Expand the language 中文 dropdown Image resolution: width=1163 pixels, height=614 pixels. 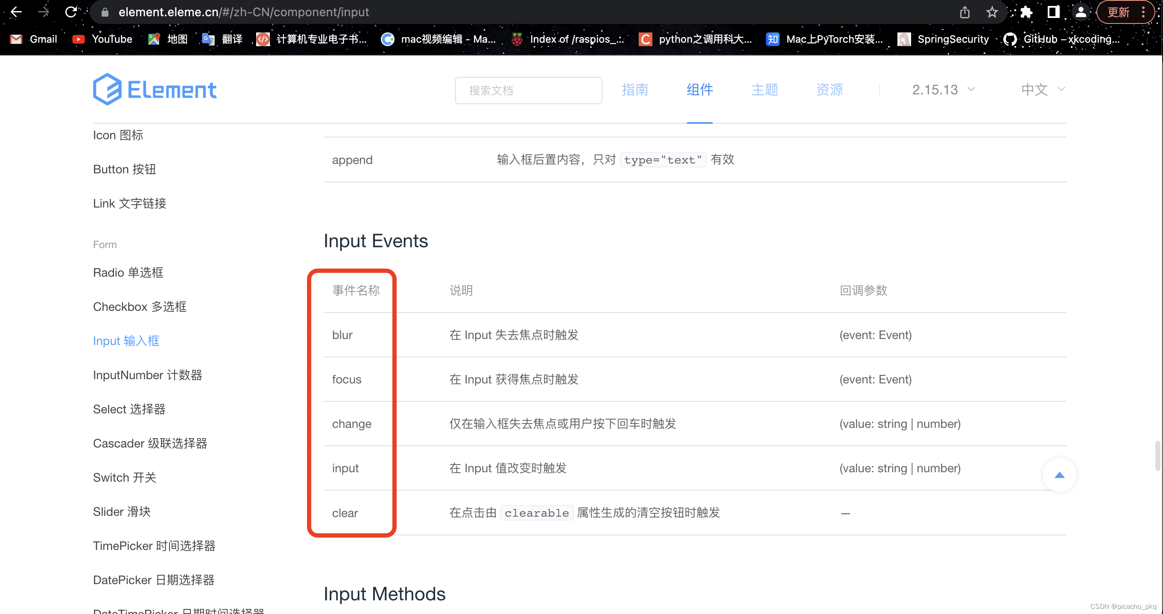coord(1042,90)
